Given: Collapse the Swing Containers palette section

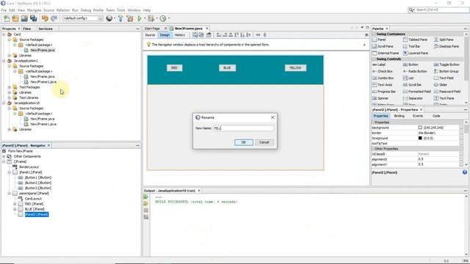Looking at the screenshot, I should [374, 34].
